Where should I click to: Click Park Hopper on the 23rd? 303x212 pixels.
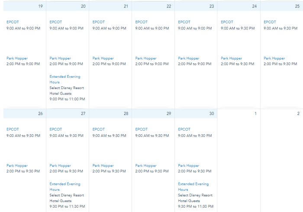pyautogui.click(x=189, y=58)
